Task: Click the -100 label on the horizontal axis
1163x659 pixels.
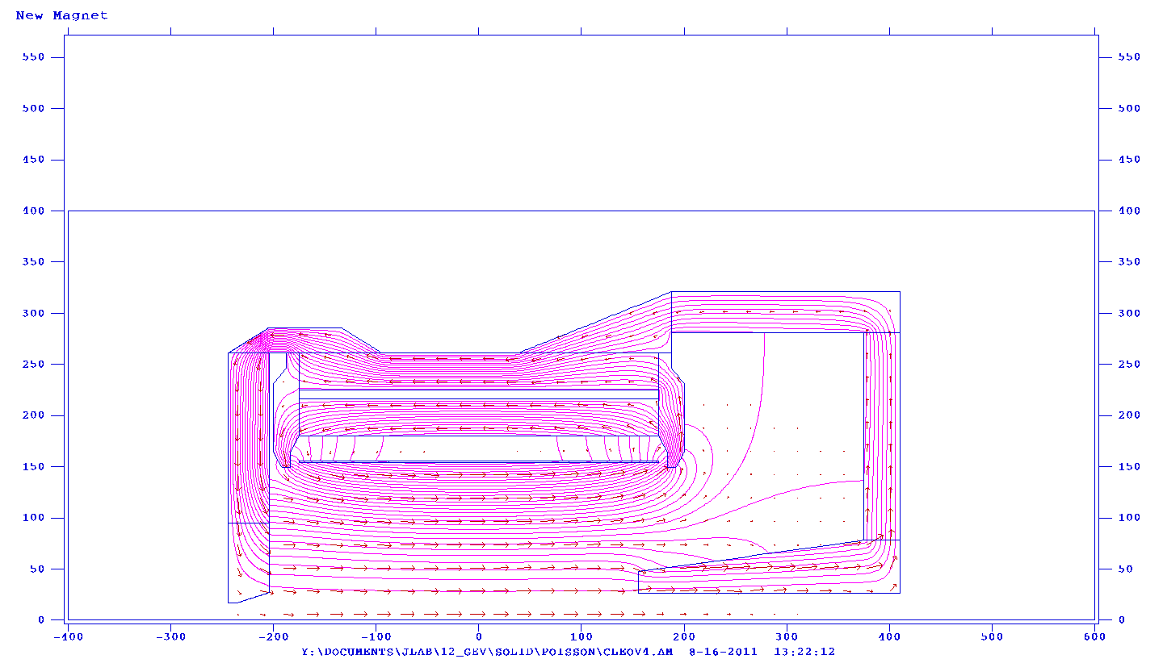Action: pyautogui.click(x=376, y=636)
